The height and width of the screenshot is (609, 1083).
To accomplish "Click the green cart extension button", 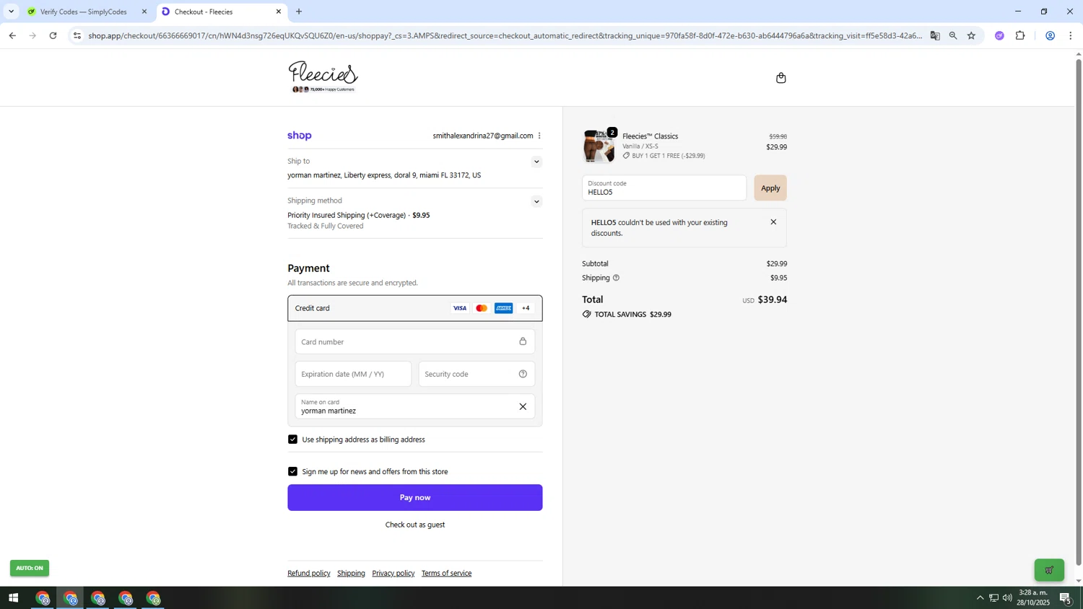I will (1049, 570).
